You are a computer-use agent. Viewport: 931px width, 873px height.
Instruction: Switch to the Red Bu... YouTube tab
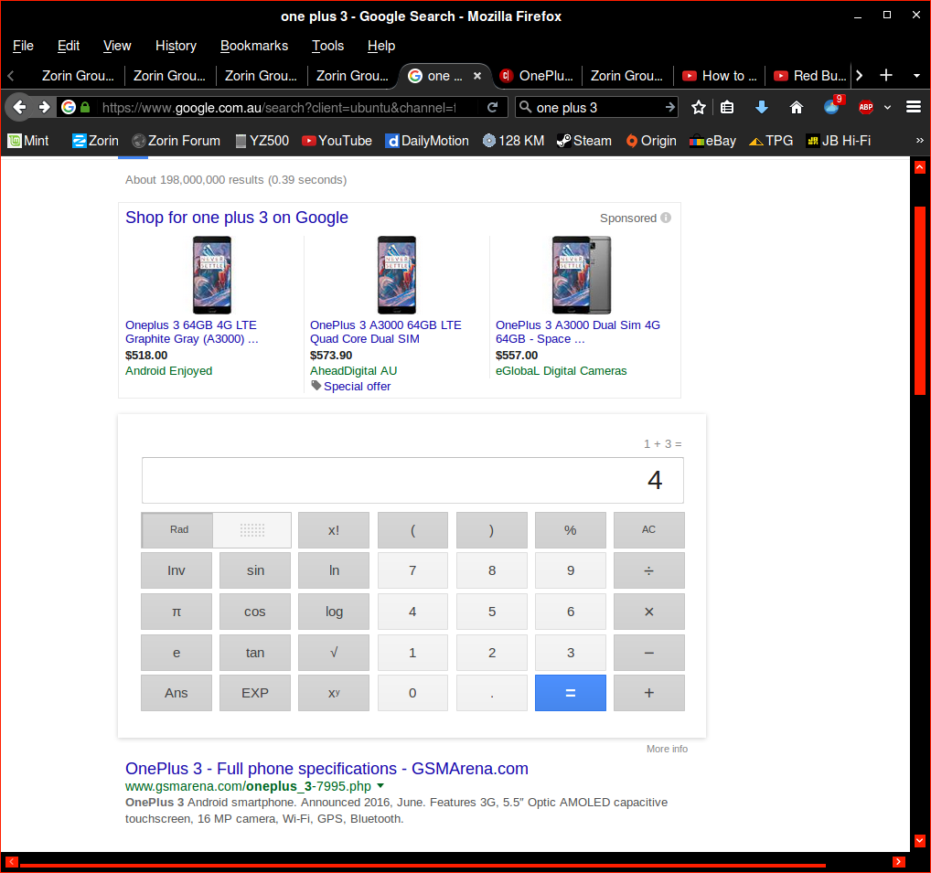[x=808, y=76]
